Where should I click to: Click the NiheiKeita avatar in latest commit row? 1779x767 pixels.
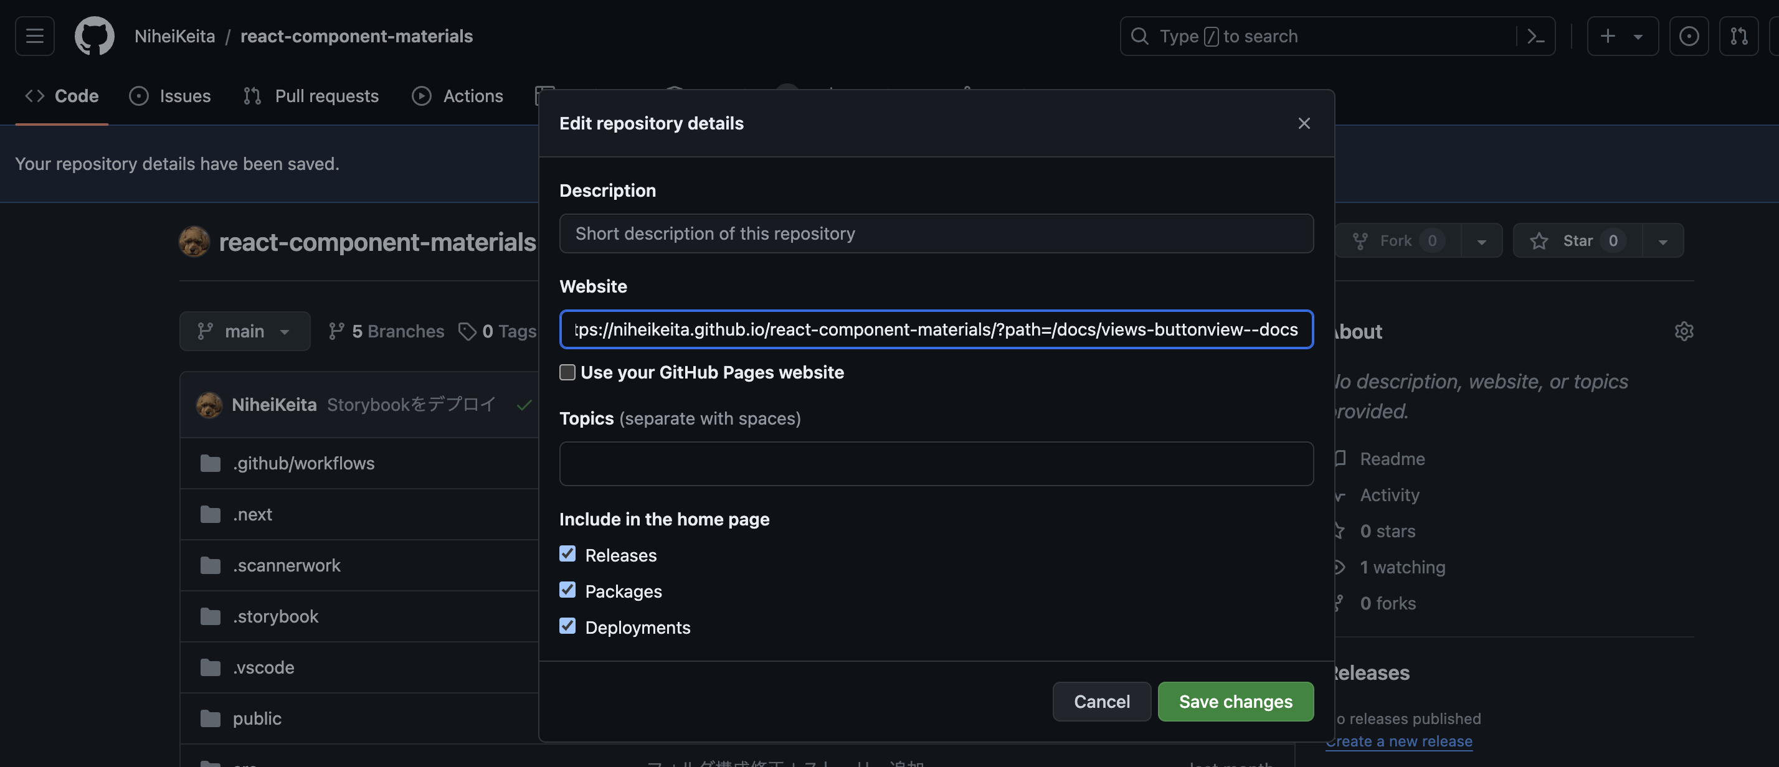209,405
